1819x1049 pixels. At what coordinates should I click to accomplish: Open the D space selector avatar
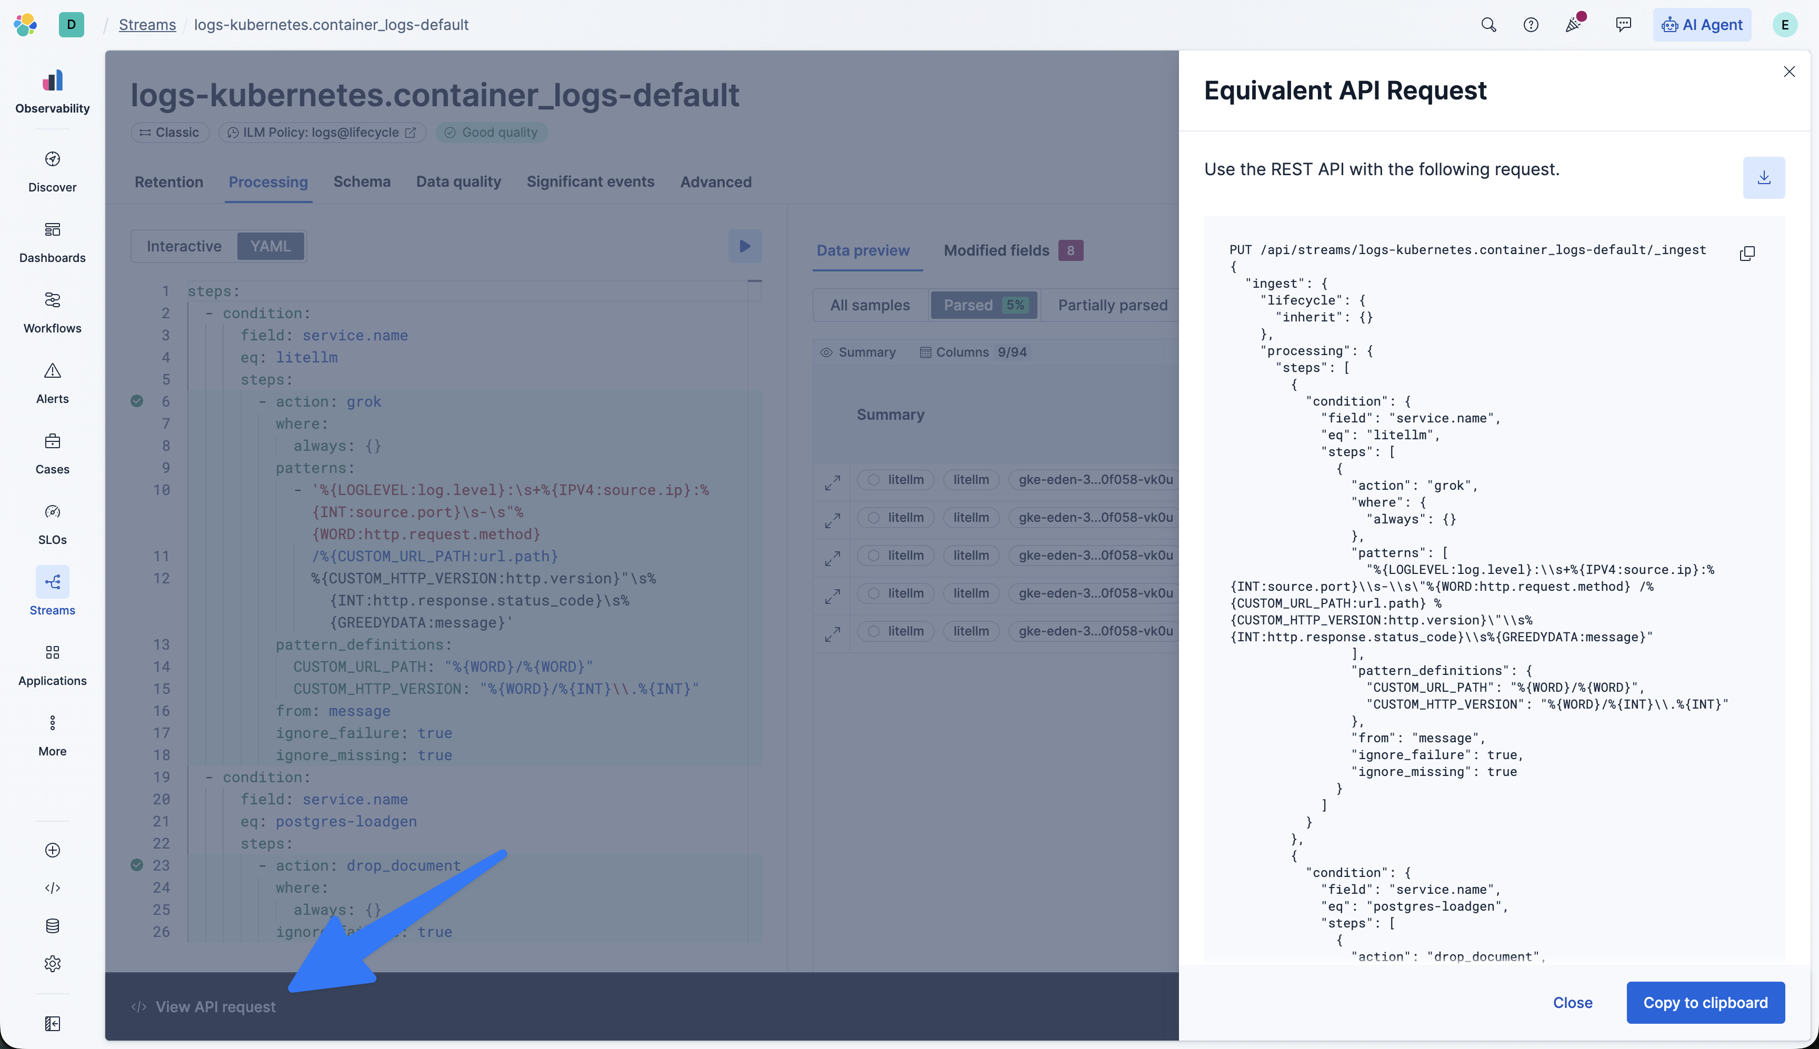pos(72,25)
